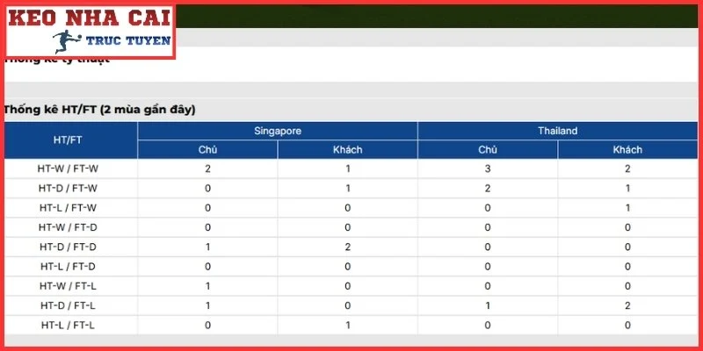Select Thailand Khách value in HT-L / FT-W row
This screenshot has height=351, width=703.
pos(627,208)
